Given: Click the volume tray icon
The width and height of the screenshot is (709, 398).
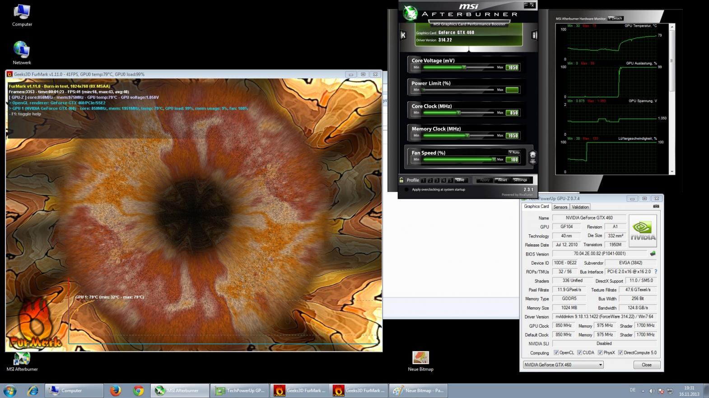Looking at the screenshot, I should (x=652, y=391).
